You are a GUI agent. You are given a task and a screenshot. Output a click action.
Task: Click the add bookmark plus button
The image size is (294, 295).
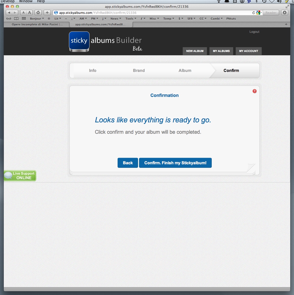tap(47, 13)
